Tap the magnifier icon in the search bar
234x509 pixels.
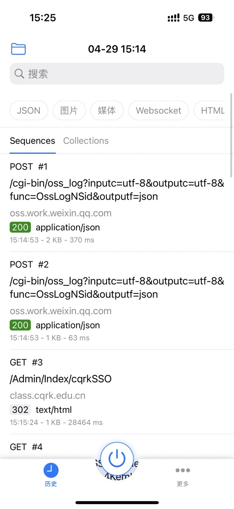19,74
